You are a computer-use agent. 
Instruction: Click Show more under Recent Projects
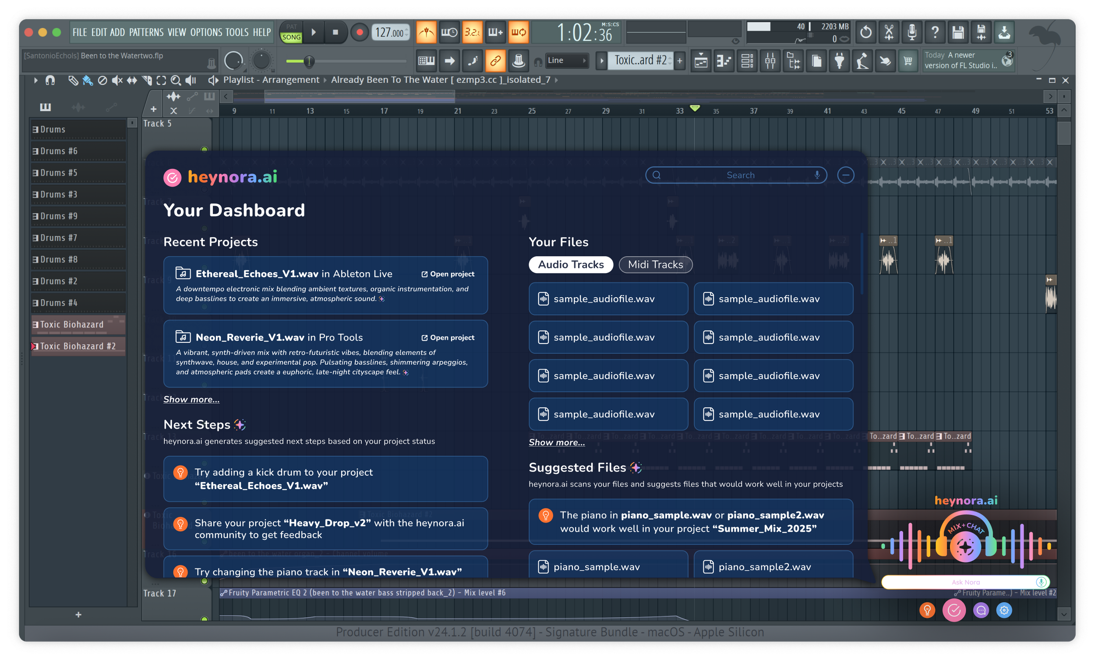[x=191, y=399]
